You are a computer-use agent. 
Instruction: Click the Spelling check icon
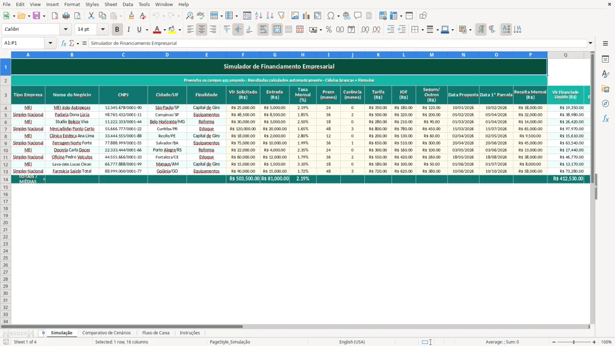[200, 16]
